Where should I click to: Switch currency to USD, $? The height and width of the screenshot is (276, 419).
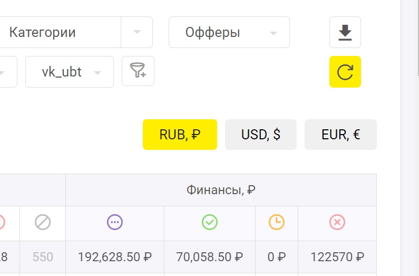(261, 135)
